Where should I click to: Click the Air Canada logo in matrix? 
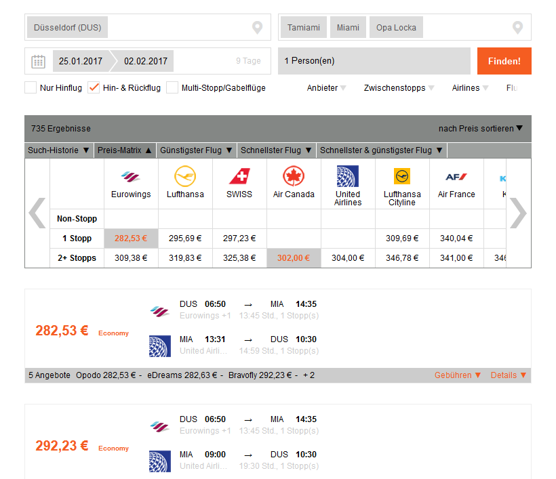point(294,176)
